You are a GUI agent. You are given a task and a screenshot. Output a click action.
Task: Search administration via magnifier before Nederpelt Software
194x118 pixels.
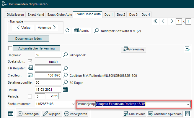97,31
